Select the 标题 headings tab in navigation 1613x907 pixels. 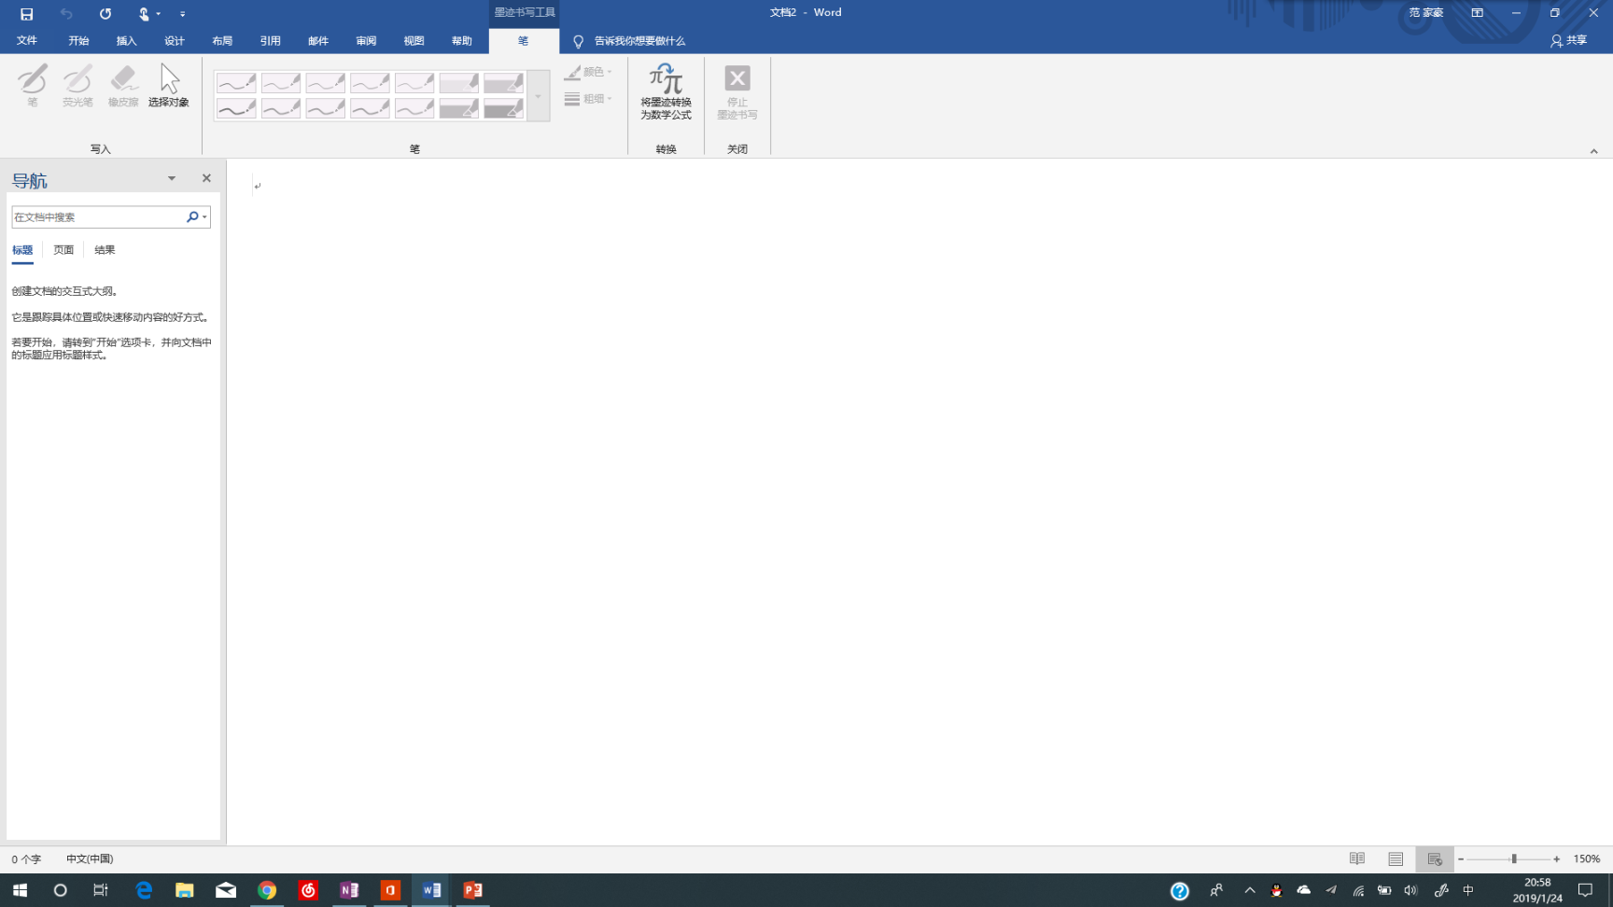[x=22, y=250]
